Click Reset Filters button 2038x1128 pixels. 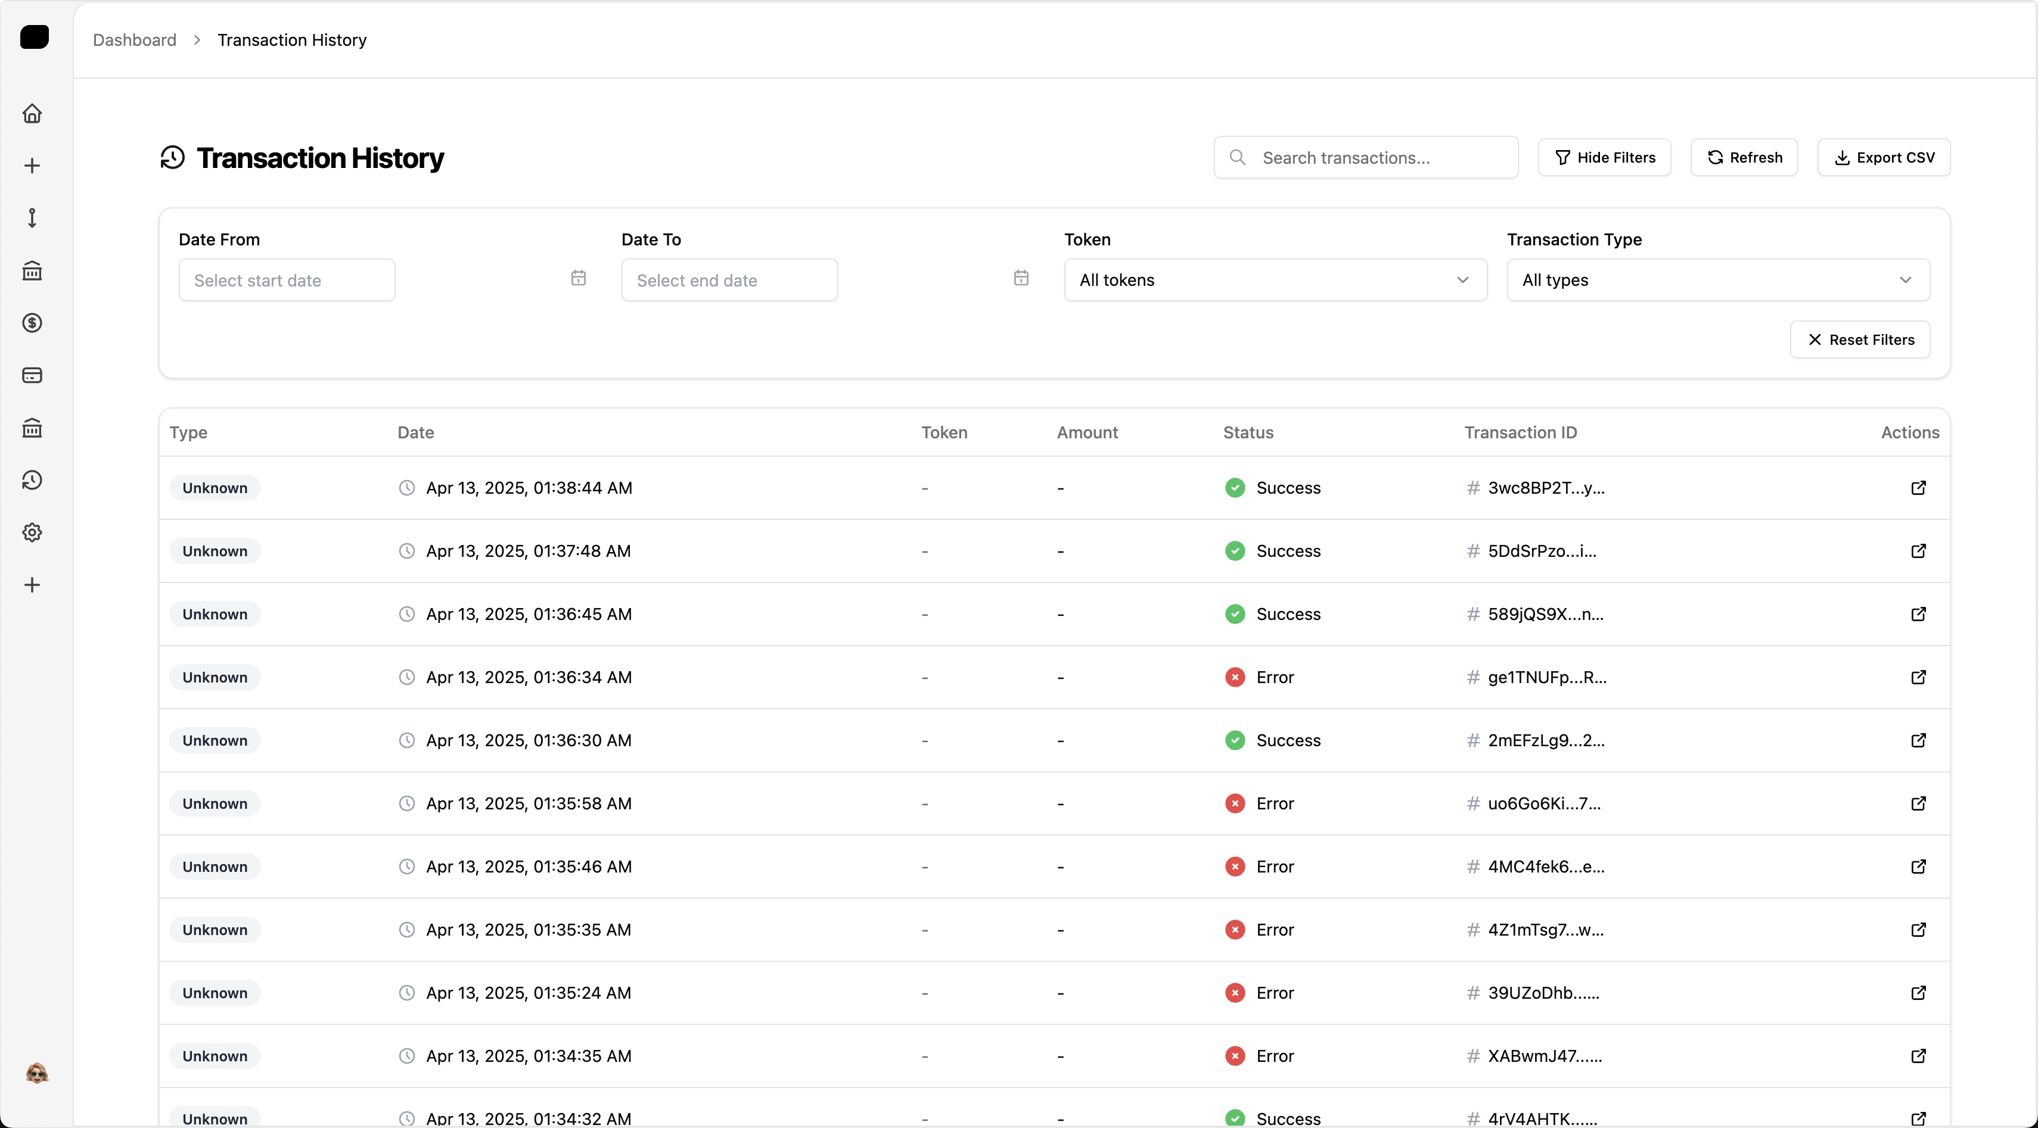click(x=1859, y=339)
